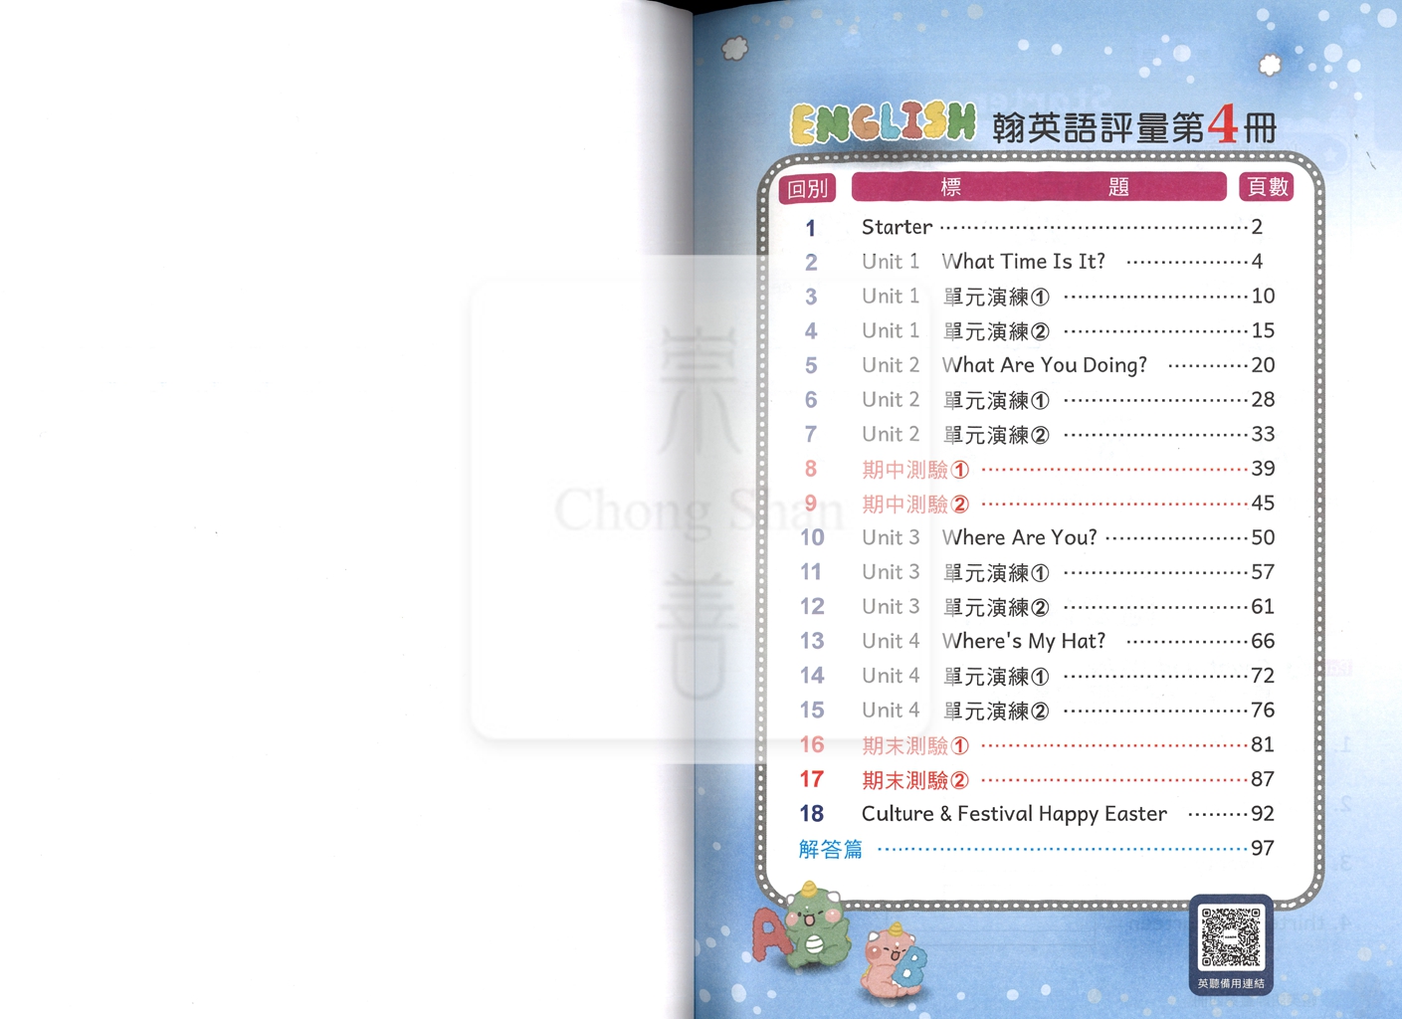The height and width of the screenshot is (1019, 1402).
Task: Click 單元演練② in row 12
Action: (996, 607)
